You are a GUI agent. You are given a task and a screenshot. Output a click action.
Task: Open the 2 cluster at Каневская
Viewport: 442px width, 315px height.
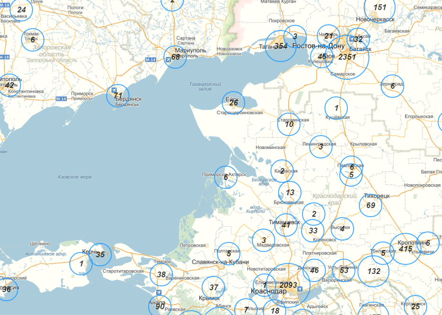click(x=282, y=171)
